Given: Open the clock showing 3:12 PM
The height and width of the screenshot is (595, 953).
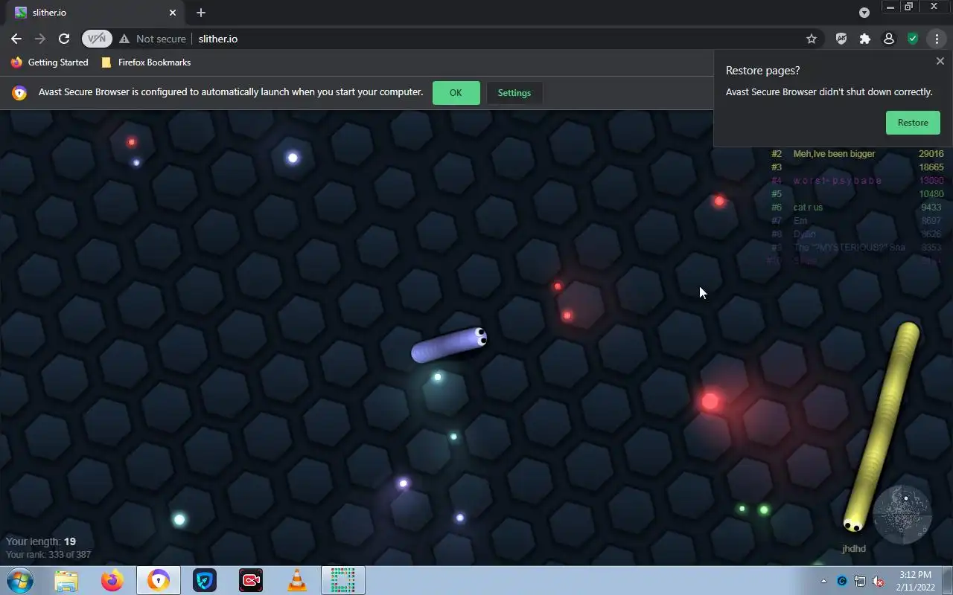Looking at the screenshot, I should [915, 580].
